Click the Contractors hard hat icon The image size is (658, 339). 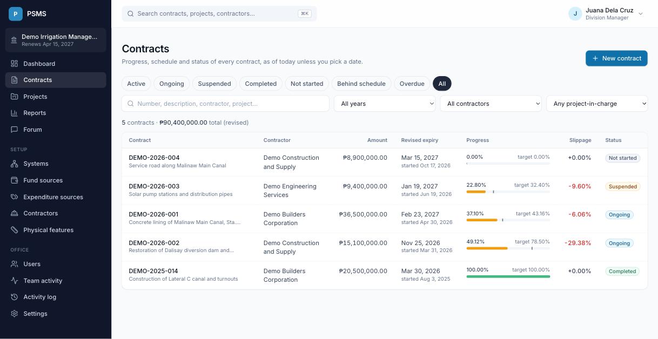15,213
